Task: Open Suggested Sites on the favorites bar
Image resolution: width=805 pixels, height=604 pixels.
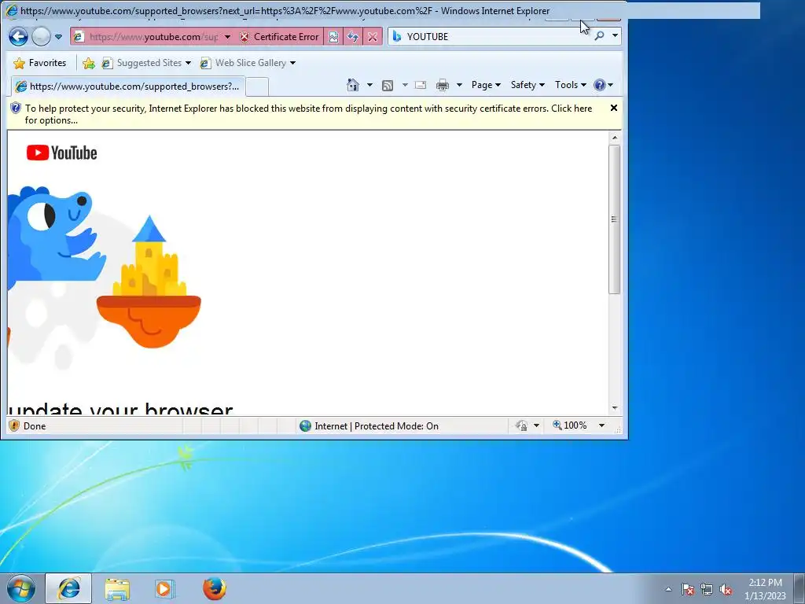Action: 146,63
